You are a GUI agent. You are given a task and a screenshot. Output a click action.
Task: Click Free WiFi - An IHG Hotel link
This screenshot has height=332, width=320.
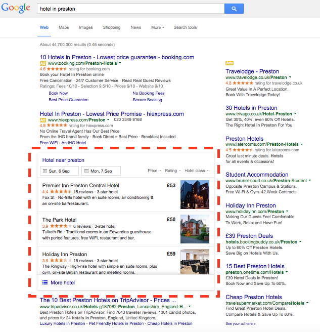[63, 143]
